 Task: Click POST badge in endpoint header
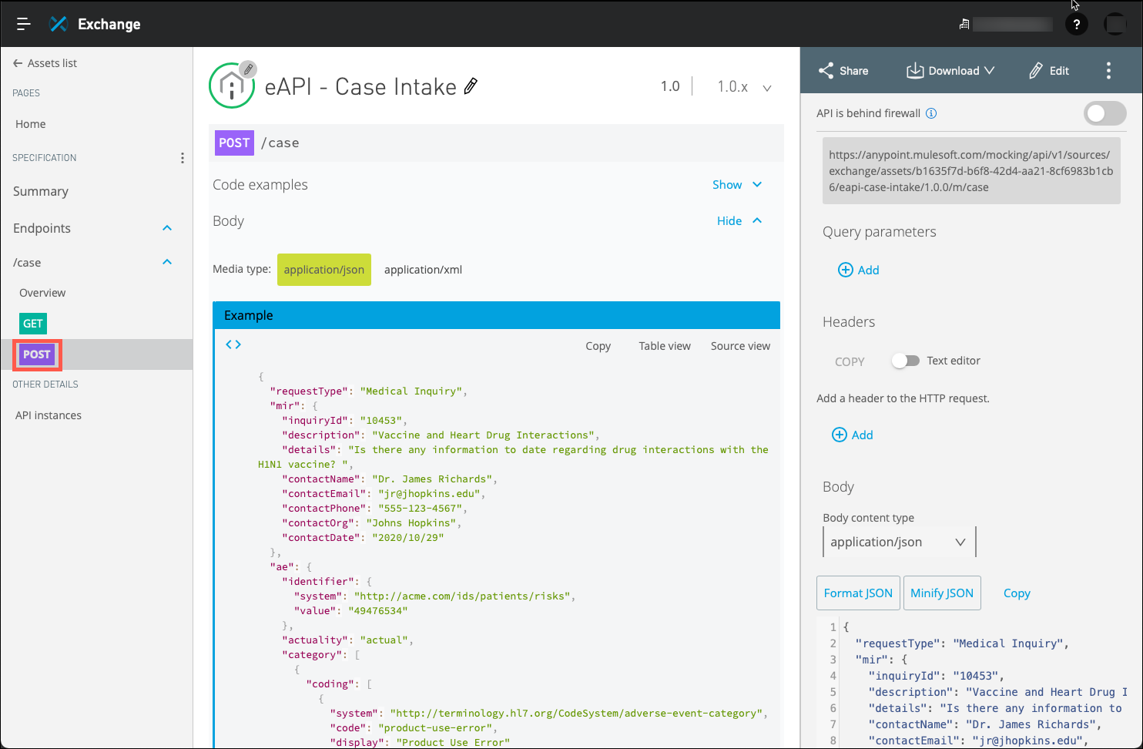(x=234, y=143)
